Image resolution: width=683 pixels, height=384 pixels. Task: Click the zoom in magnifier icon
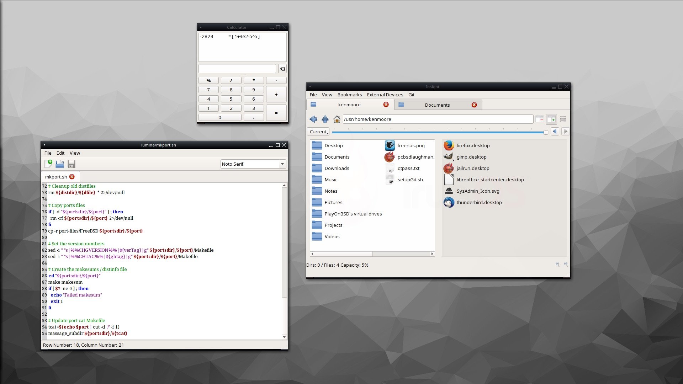tap(557, 265)
